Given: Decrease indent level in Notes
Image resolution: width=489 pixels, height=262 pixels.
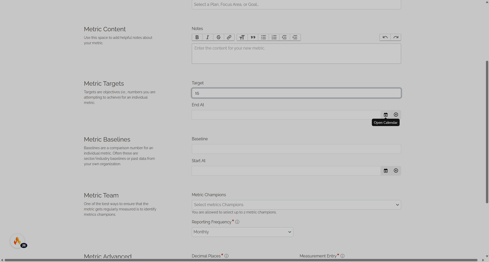Looking at the screenshot, I should click(285, 37).
